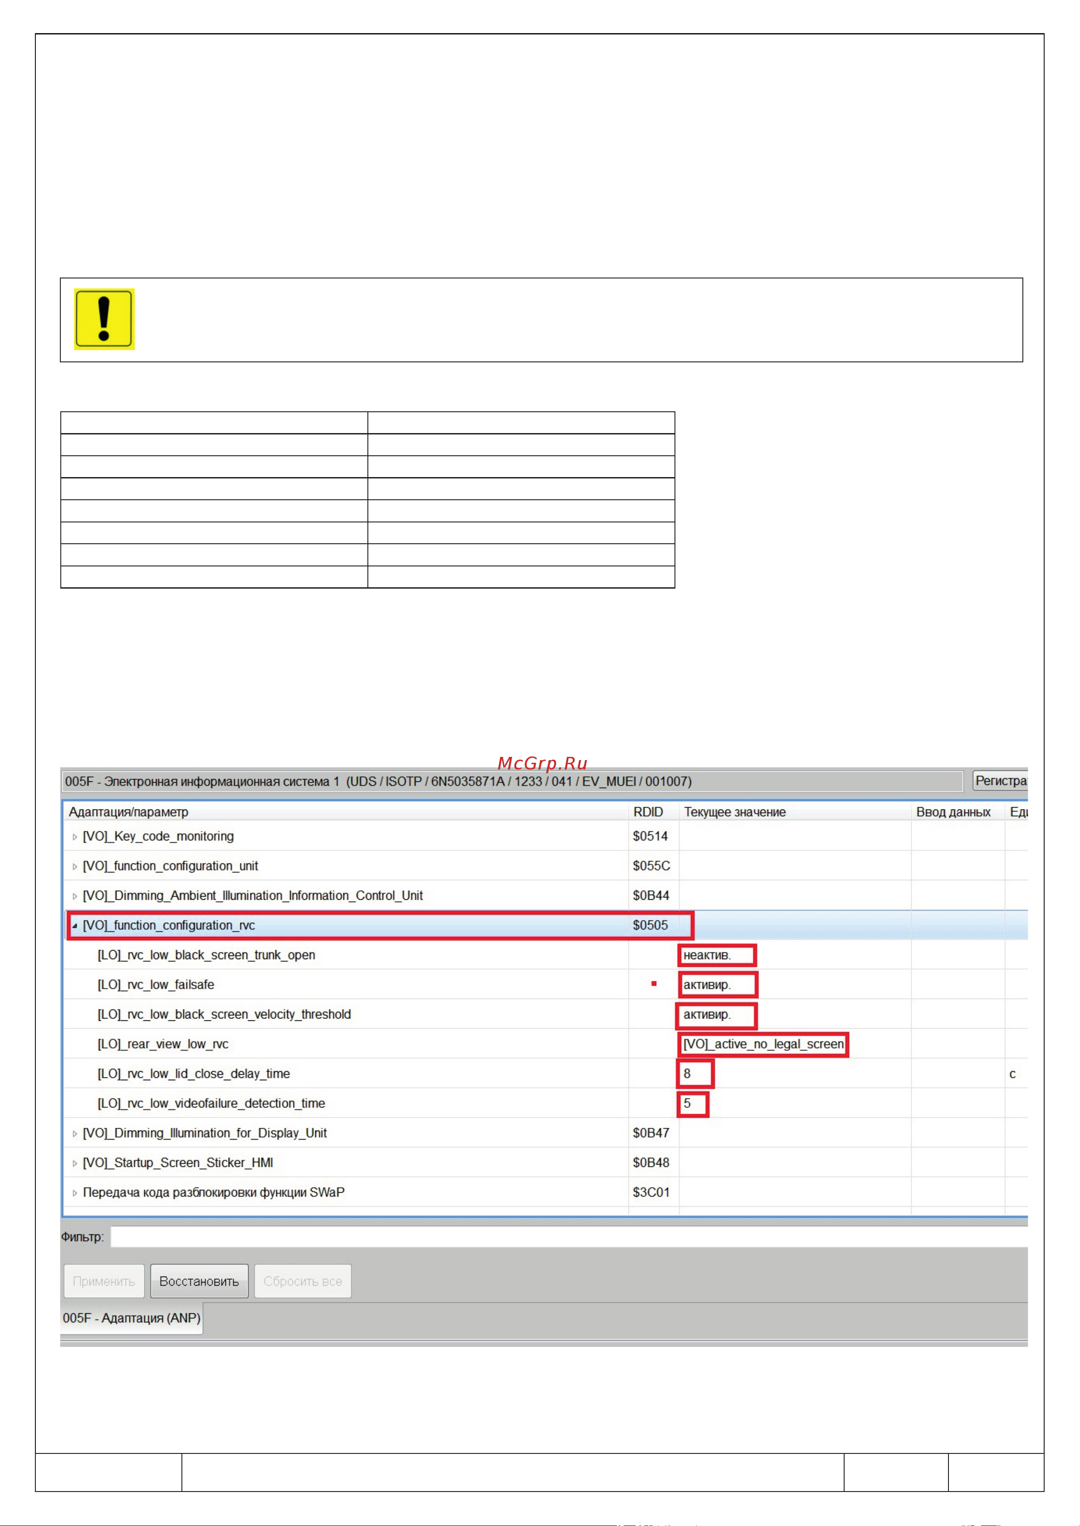
Task: Collapse the [VO]_function_configuration_rvc node
Action: tap(74, 926)
